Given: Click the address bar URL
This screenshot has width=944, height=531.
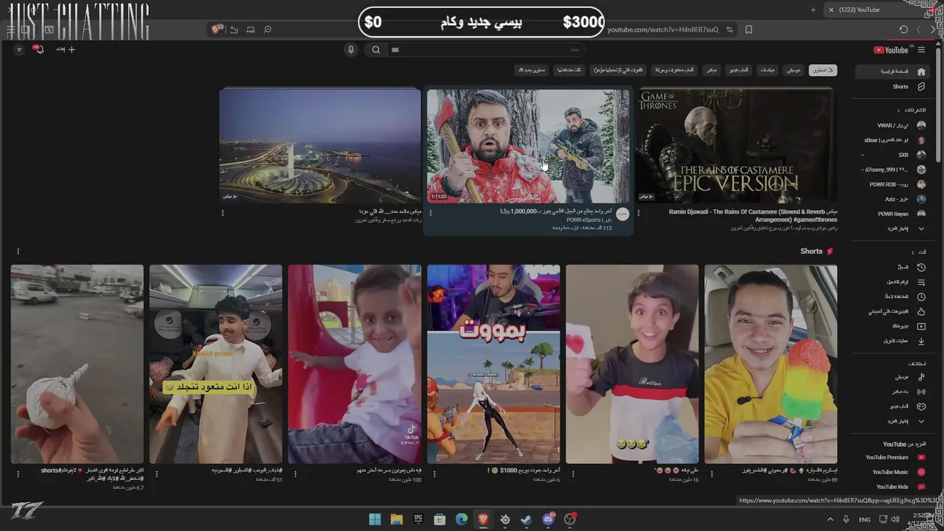Looking at the screenshot, I should 662,29.
